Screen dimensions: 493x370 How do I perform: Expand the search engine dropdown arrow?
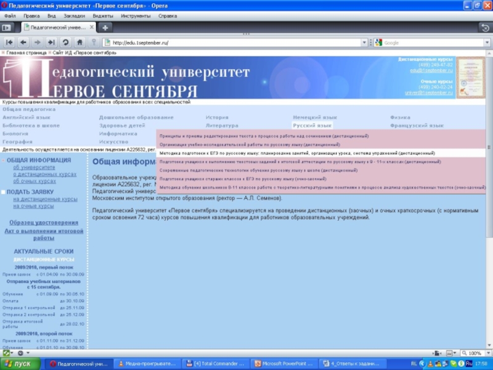click(487, 43)
